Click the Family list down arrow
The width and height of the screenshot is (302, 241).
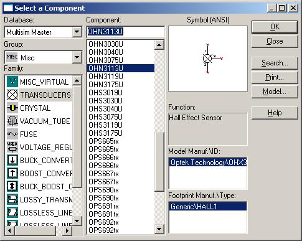77,221
